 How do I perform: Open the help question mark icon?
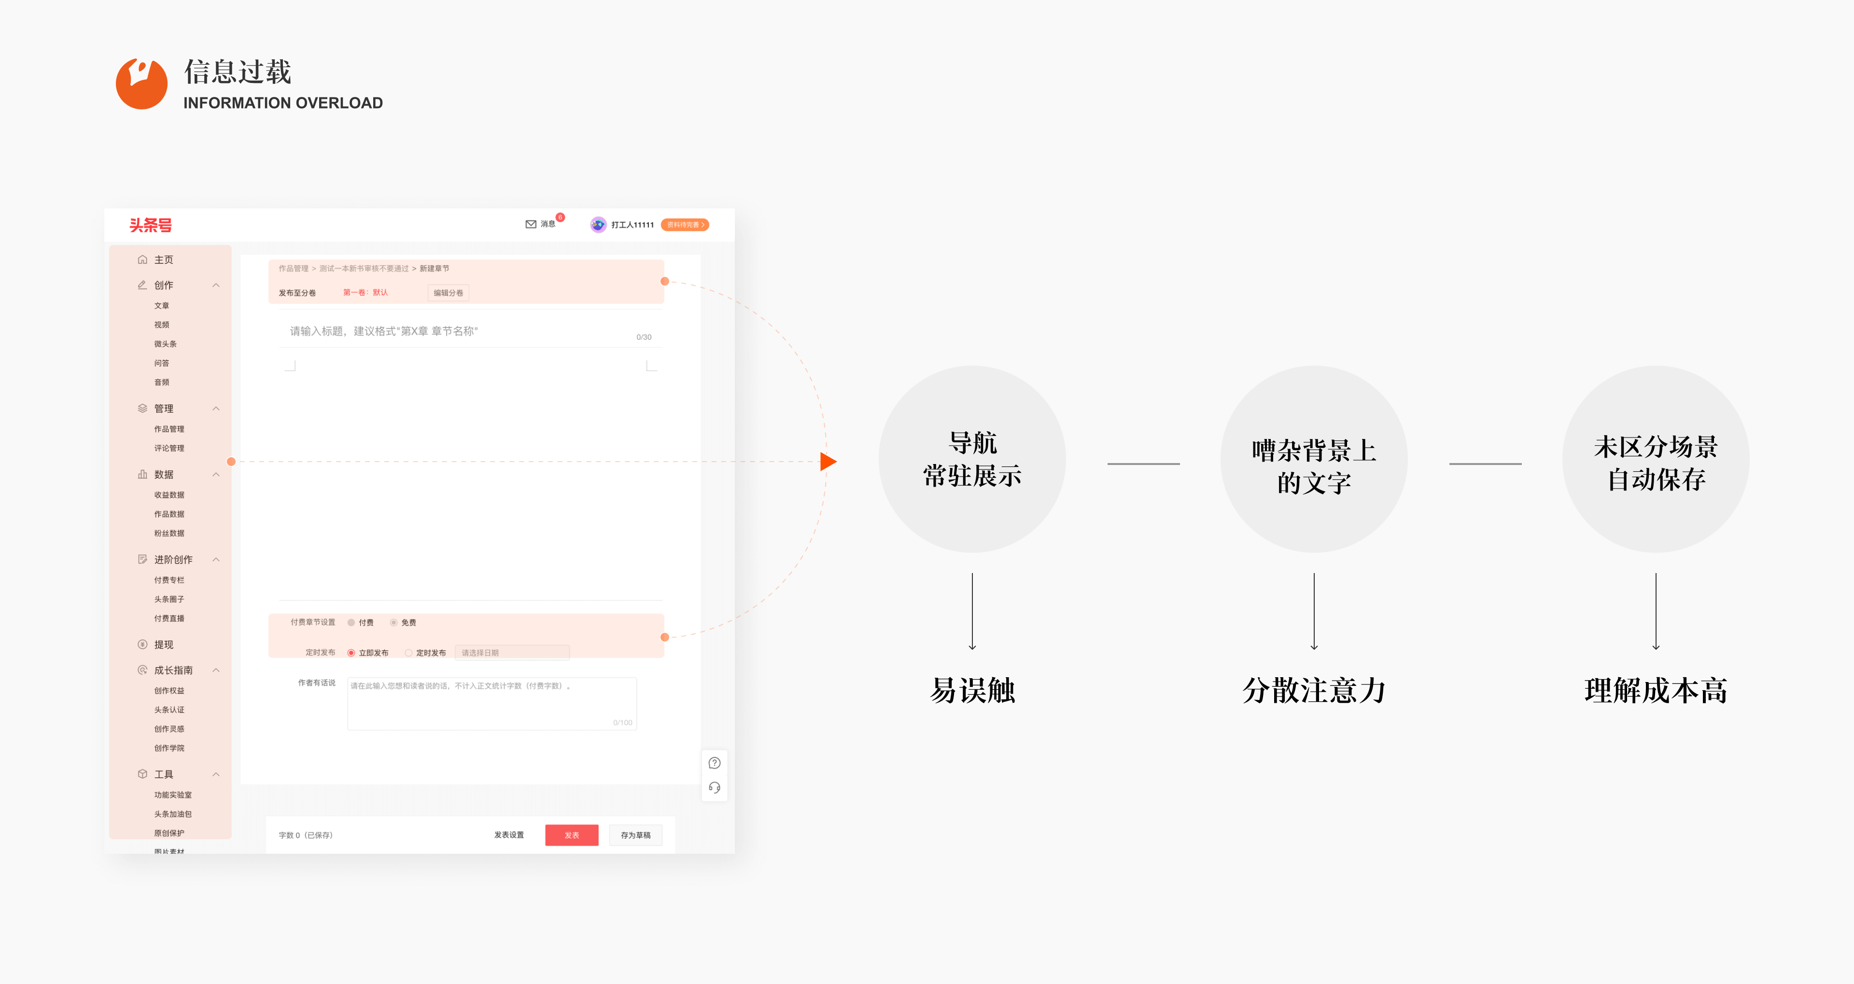pos(715,763)
